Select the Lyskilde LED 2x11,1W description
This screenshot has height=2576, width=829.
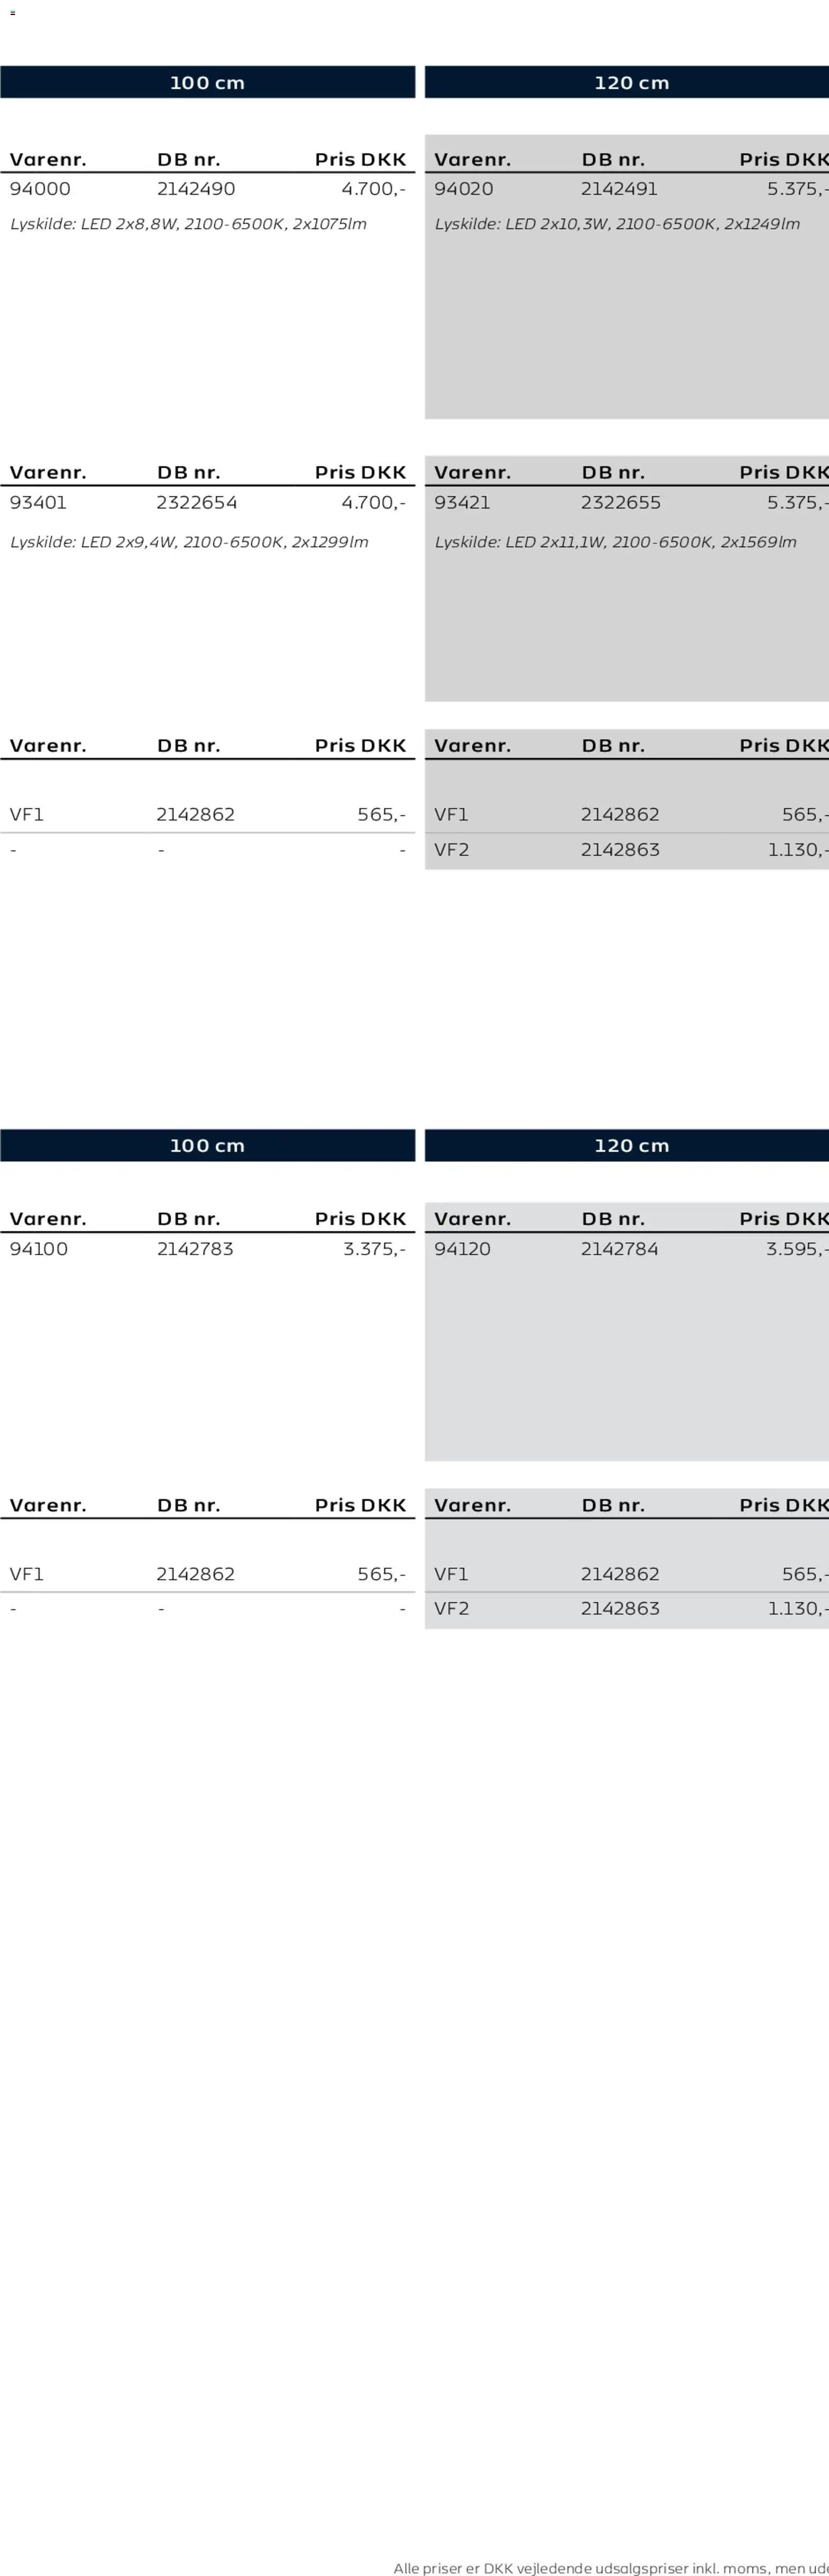coord(615,542)
